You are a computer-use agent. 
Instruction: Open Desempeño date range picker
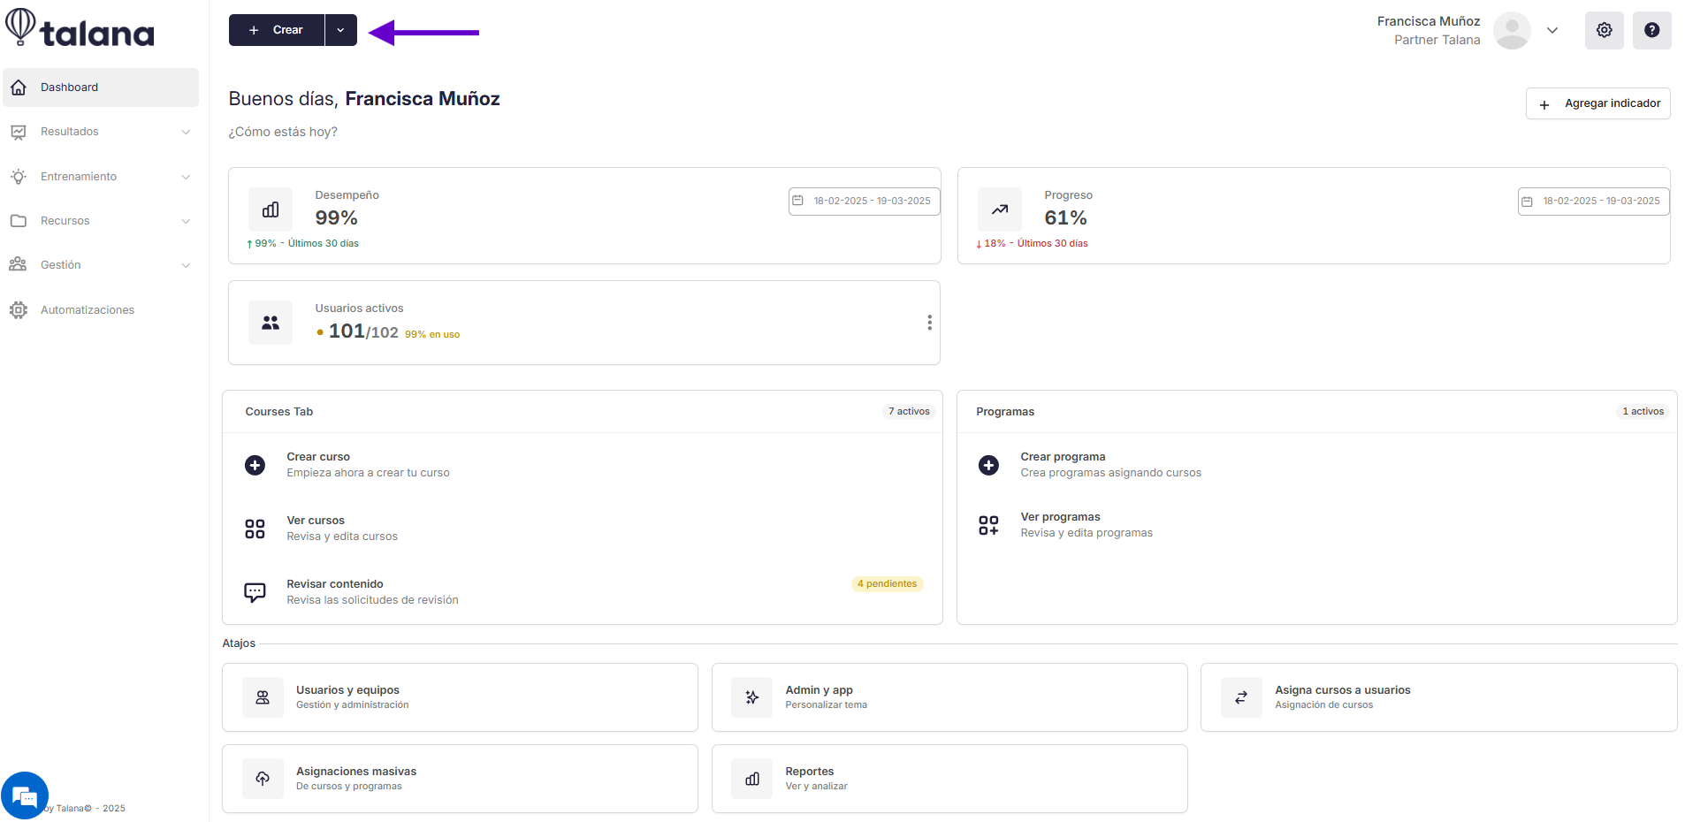tap(864, 201)
